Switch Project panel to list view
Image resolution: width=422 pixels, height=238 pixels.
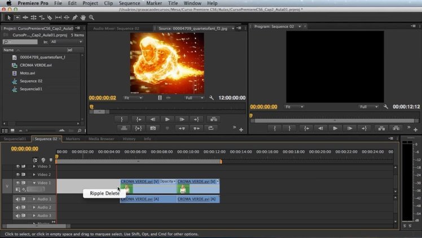[5, 131]
